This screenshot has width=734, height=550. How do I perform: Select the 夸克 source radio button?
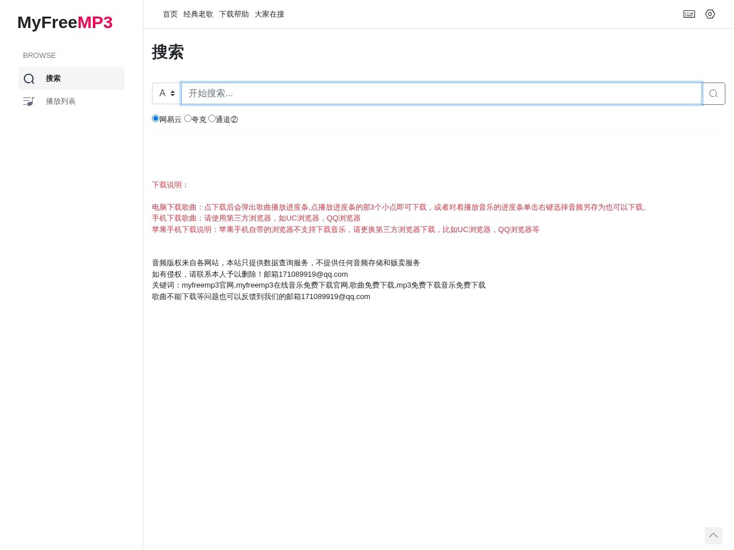click(188, 119)
